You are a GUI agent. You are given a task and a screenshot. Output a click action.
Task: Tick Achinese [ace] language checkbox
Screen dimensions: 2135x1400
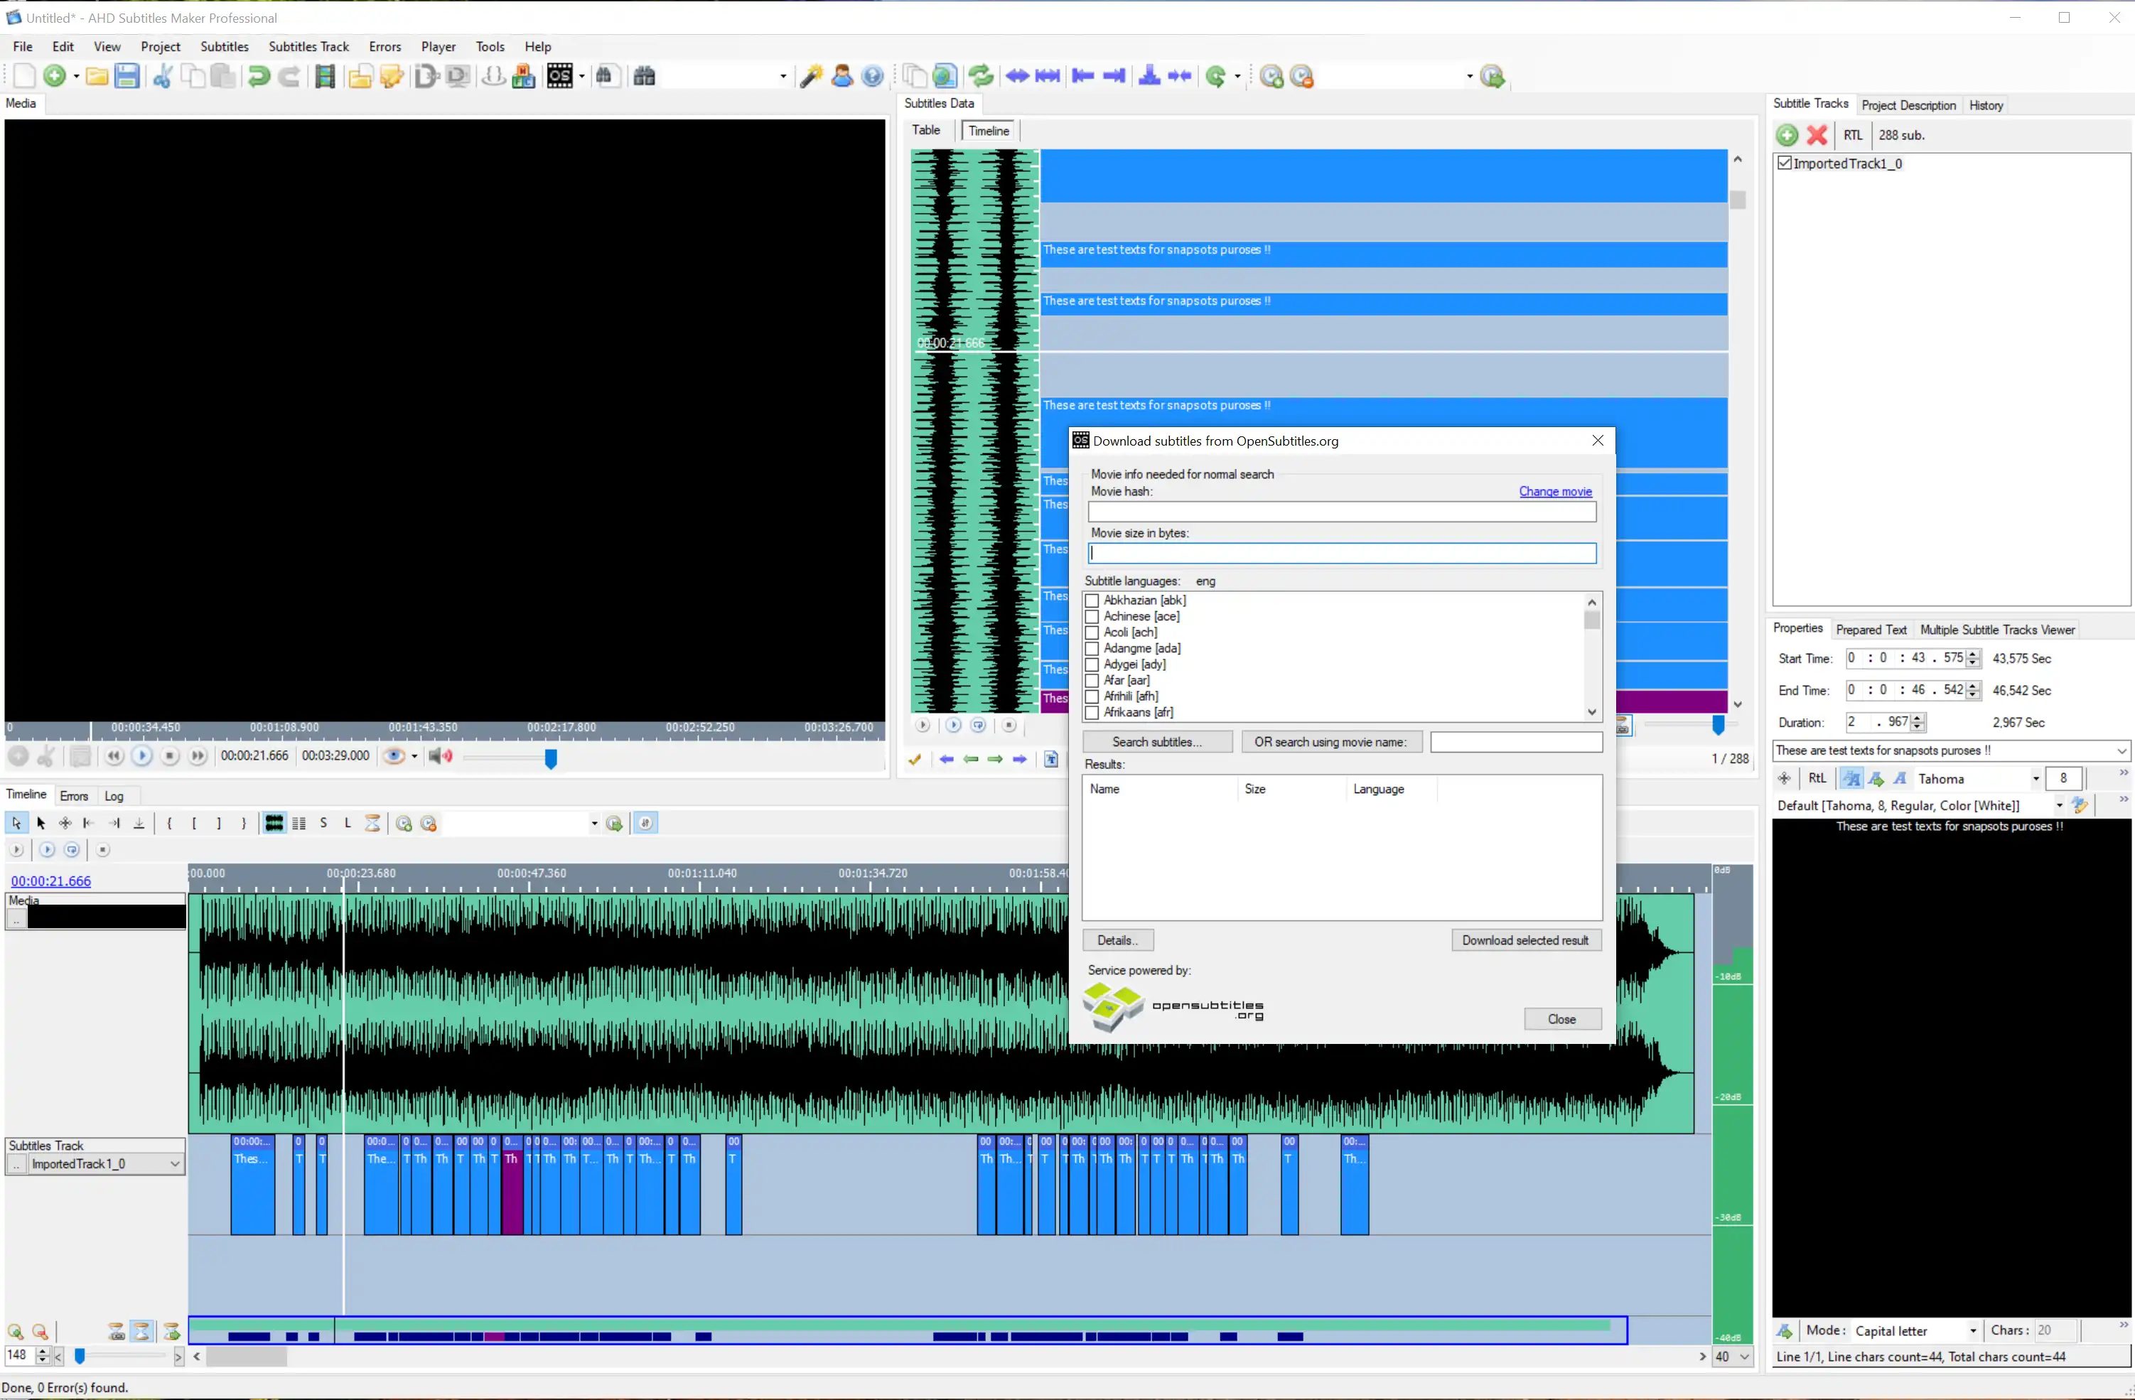pyautogui.click(x=1092, y=617)
